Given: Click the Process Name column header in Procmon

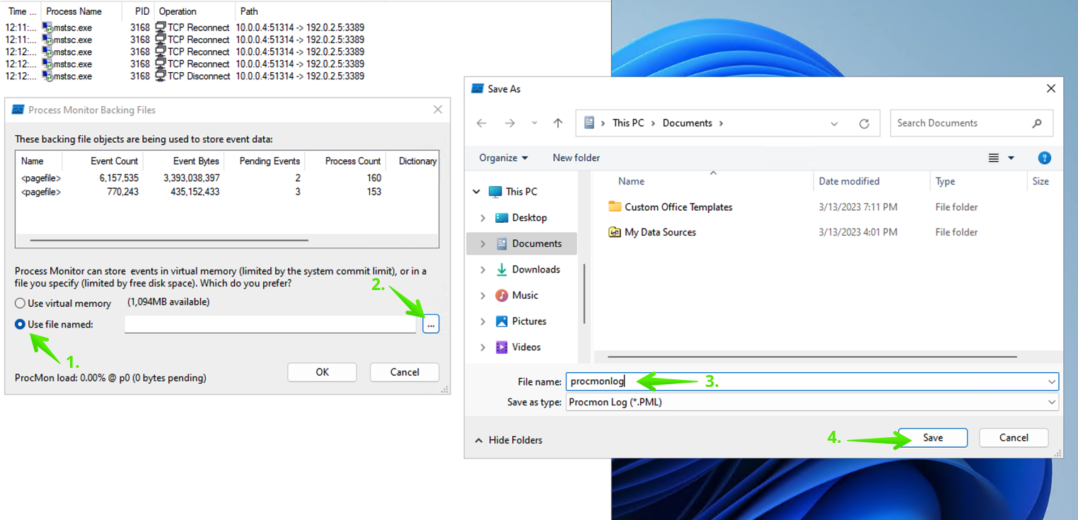Looking at the screenshot, I should (74, 11).
